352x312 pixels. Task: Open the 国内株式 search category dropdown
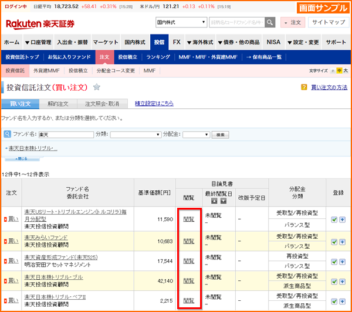point(181,22)
